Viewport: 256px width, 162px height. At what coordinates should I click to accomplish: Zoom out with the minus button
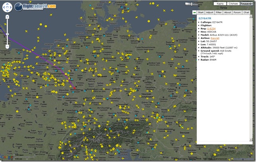pos(7,46)
